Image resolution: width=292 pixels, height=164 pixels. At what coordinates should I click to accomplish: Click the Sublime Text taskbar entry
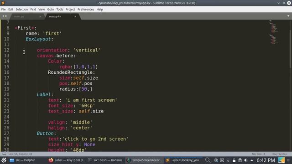[x=183, y=160]
